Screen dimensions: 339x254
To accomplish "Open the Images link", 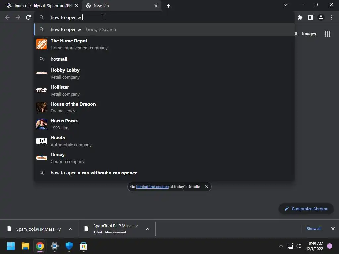I will (309, 34).
